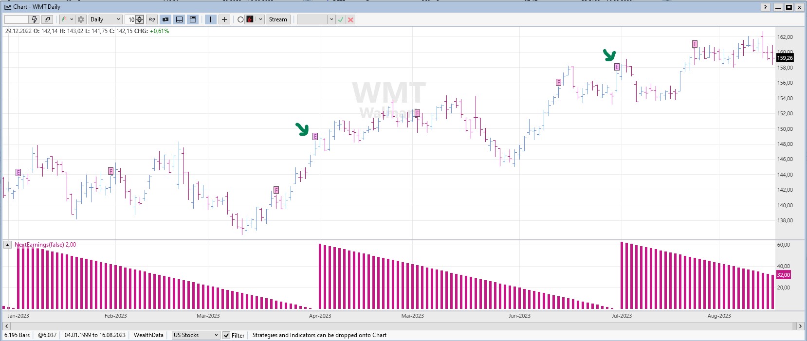Select the circle radio button before Stream
807x341 pixels.
point(240,19)
